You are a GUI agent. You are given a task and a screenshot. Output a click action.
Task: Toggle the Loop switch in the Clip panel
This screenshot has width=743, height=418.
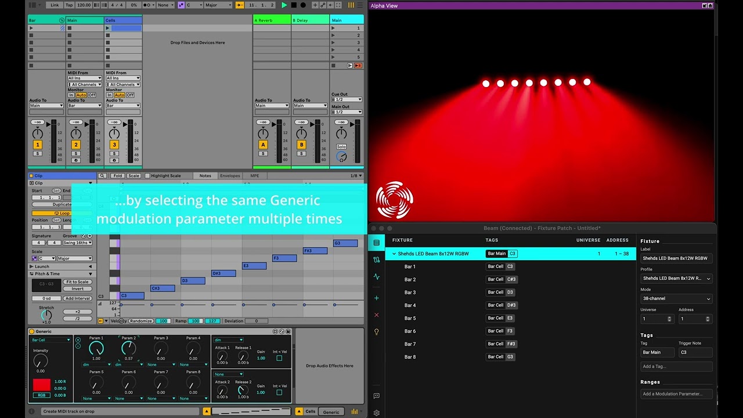[x=62, y=213]
